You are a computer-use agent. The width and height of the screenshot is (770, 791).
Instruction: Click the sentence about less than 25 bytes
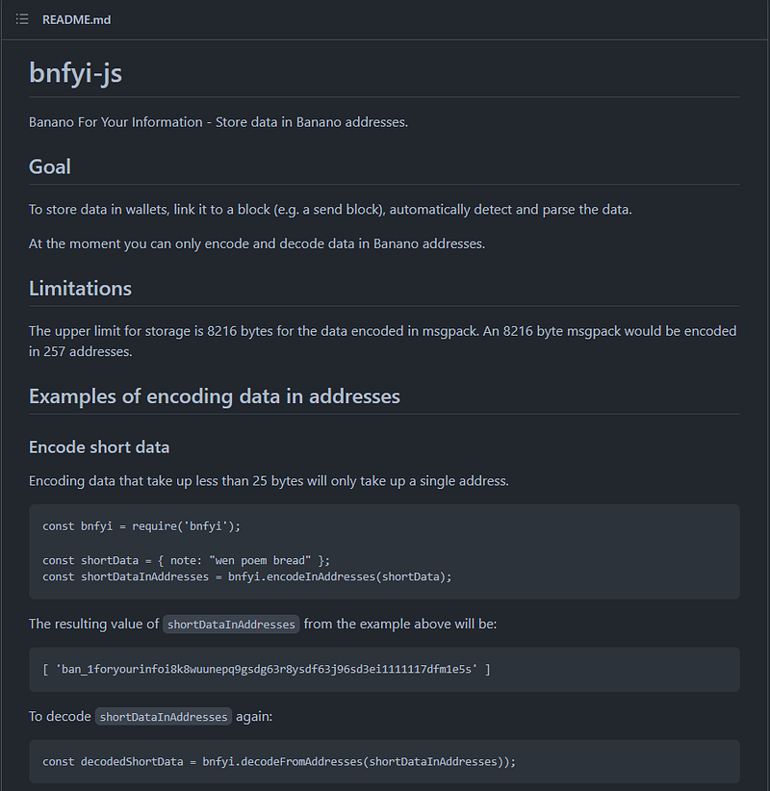[x=269, y=481]
